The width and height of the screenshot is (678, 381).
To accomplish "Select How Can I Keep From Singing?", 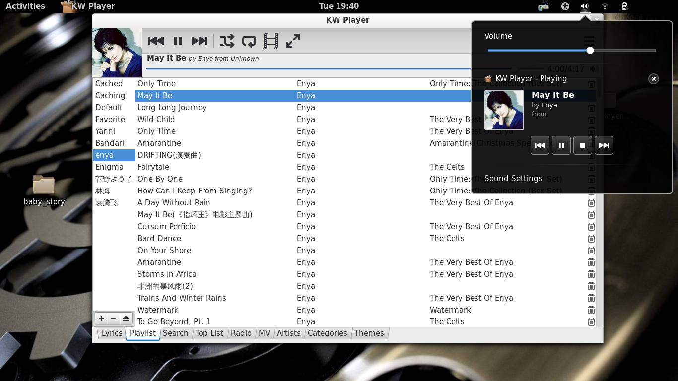I will coord(195,191).
